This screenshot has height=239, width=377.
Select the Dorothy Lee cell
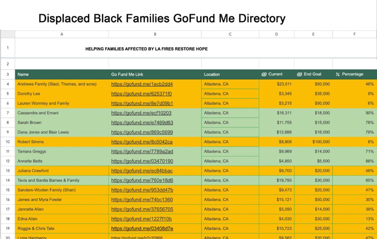point(62,94)
